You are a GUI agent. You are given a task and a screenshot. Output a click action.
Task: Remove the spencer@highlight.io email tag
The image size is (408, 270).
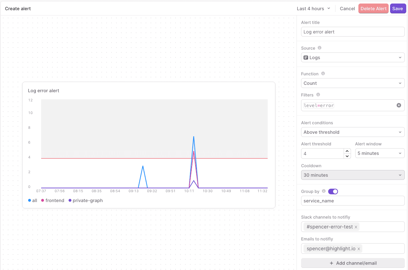[x=359, y=249]
